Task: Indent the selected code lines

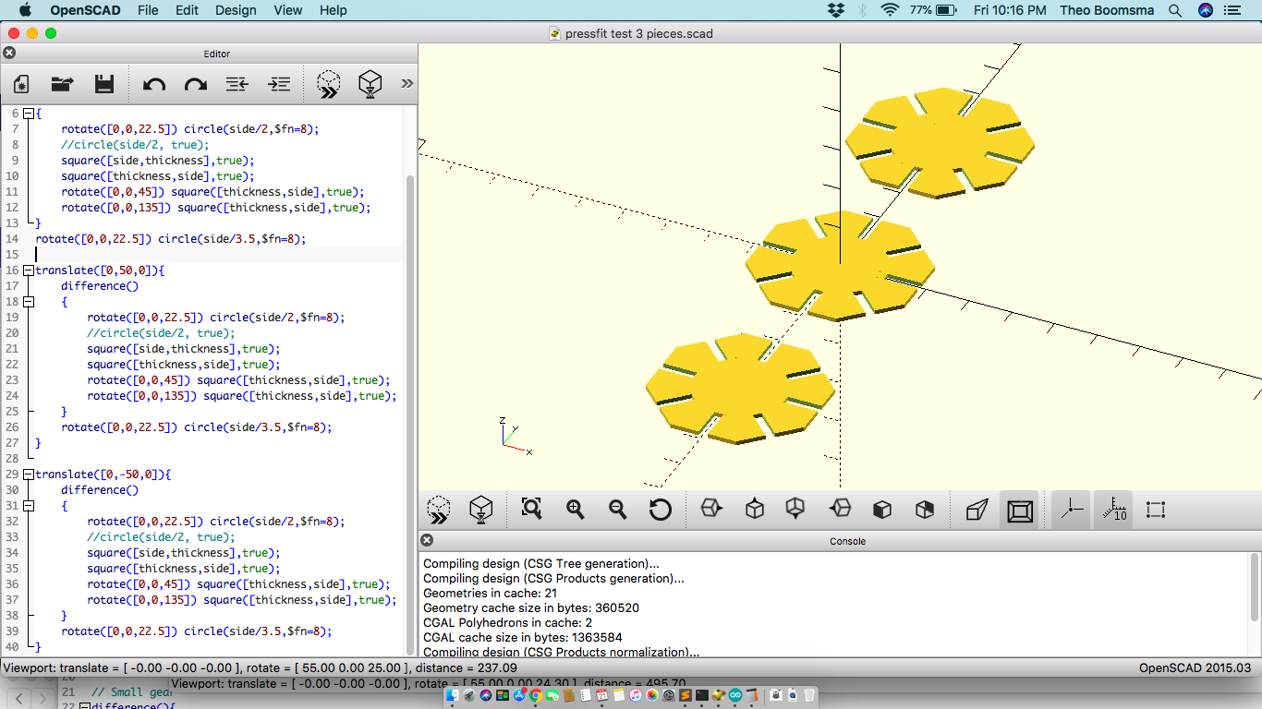Action: [x=279, y=84]
